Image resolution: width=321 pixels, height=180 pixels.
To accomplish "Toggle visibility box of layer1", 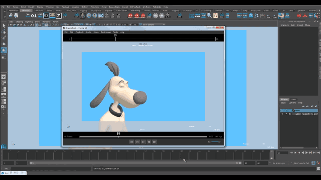I will 282,110.
